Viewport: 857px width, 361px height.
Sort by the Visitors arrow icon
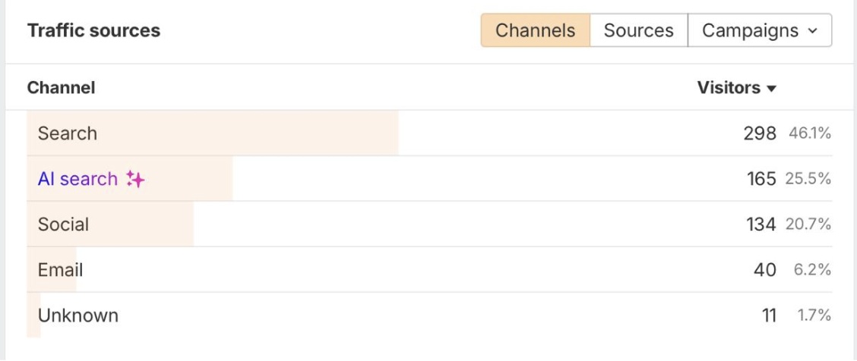coord(772,89)
